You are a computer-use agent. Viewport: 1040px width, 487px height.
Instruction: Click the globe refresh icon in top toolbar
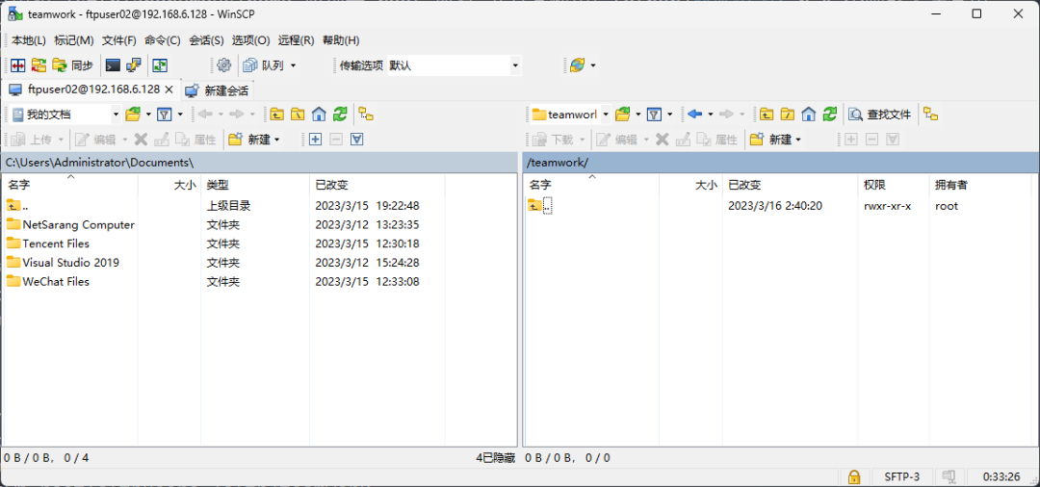click(577, 64)
